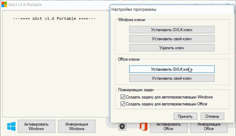Click the AAct title bar app icon
236x136 pixels.
click(x=4, y=4)
